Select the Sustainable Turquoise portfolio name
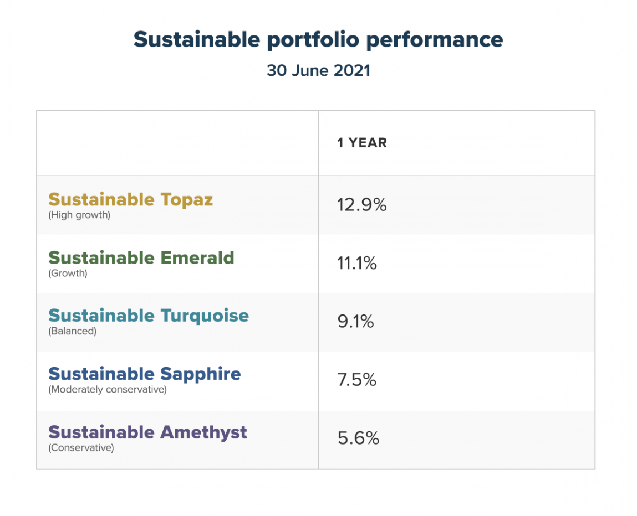 click(x=149, y=316)
